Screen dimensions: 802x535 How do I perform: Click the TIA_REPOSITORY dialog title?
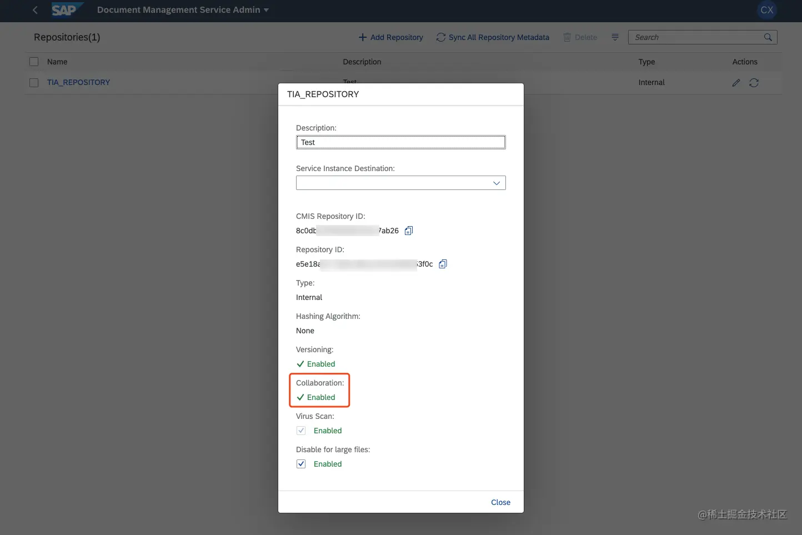pos(323,94)
